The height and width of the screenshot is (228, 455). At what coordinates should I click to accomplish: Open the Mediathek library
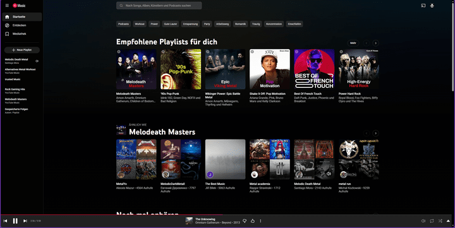coord(22,33)
